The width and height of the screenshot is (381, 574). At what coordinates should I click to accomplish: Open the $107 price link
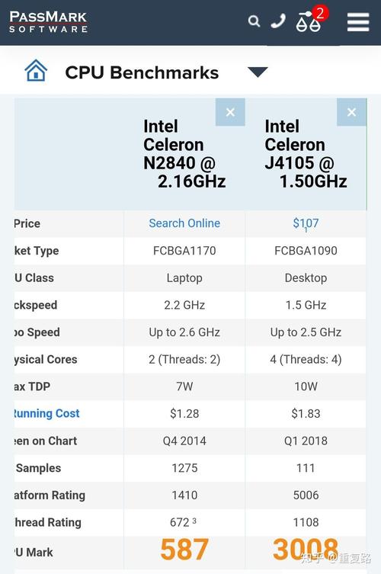pyautogui.click(x=306, y=223)
